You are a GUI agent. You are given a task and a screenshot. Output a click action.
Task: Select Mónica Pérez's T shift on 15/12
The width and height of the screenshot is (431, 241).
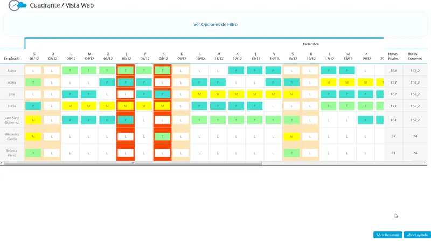tap(291, 153)
